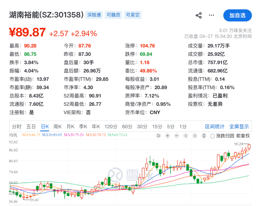Switch to the 分时 chart tab
The height and width of the screenshot is (206, 261).
pyautogui.click(x=16, y=126)
